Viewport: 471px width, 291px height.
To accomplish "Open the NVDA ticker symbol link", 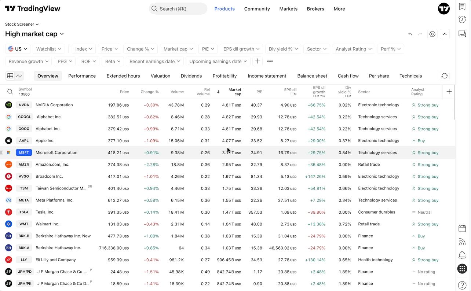I will click(x=24, y=105).
